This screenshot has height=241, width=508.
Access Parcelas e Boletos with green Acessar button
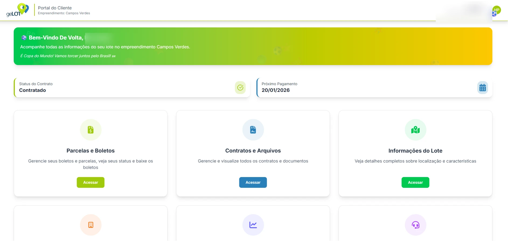pos(91,182)
